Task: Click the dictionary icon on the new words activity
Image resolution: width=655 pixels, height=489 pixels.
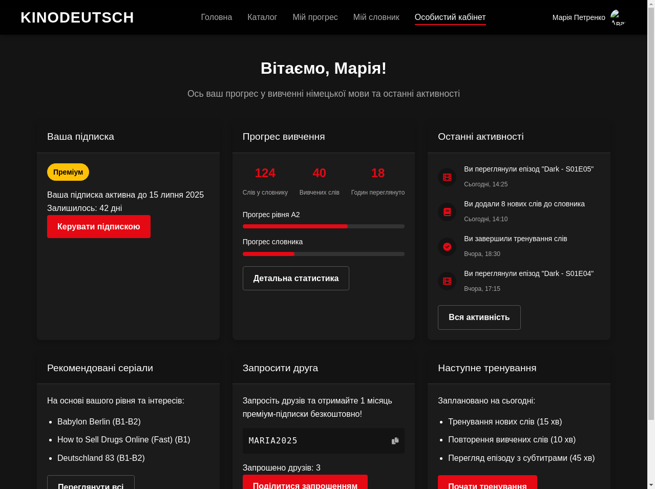Action: coord(447,211)
